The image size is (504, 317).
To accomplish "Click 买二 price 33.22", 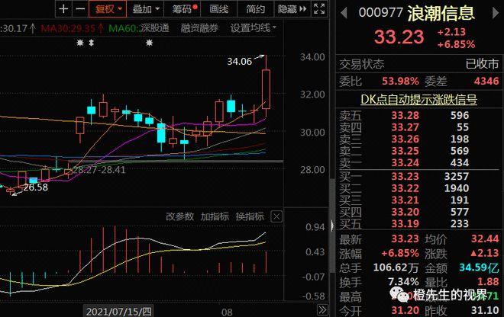I will click(405, 188).
